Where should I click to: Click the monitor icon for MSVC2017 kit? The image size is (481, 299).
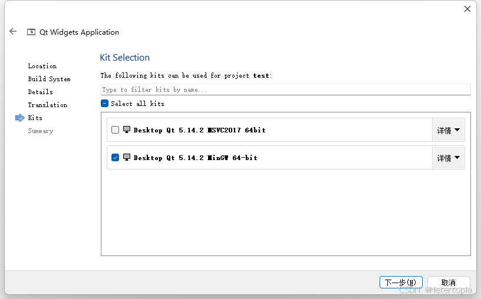click(126, 129)
